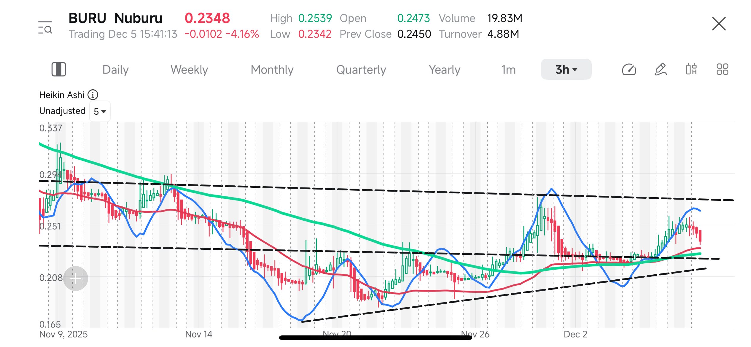Select the Monthly timeframe
751x347 pixels.
coord(272,70)
